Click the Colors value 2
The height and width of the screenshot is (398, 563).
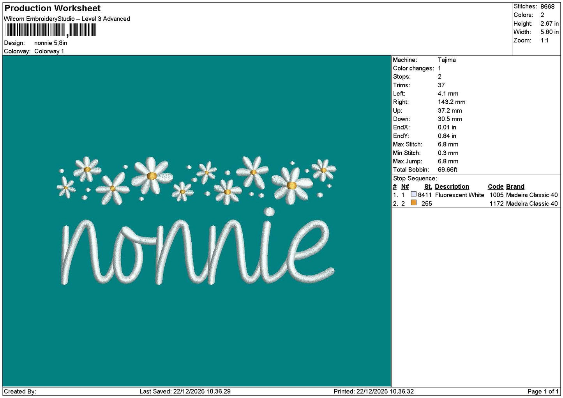pos(542,15)
